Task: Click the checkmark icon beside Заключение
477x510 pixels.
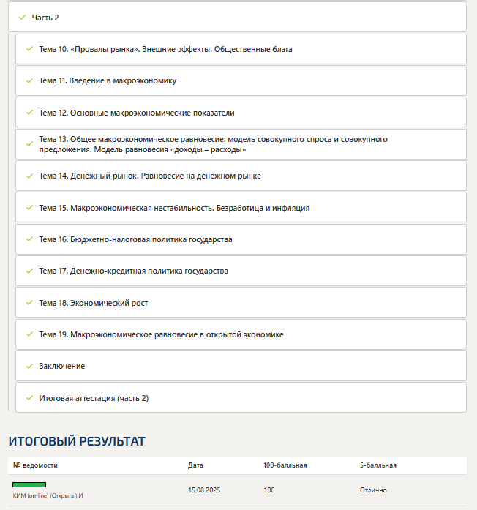Action: (29, 366)
